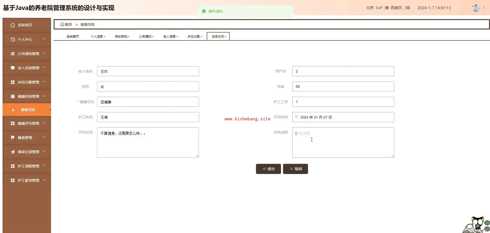Cancel the form with 取消 button
This screenshot has width=490, height=233.
(x=296, y=169)
